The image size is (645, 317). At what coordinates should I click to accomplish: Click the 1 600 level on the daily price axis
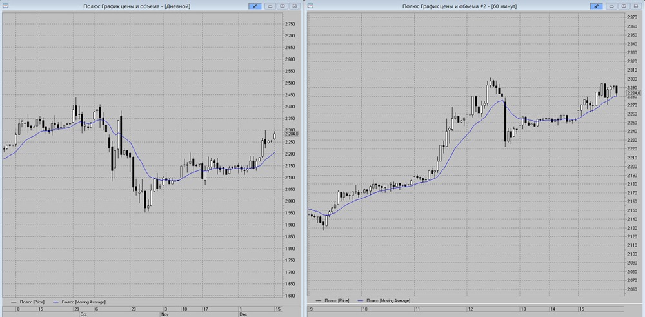(290, 296)
